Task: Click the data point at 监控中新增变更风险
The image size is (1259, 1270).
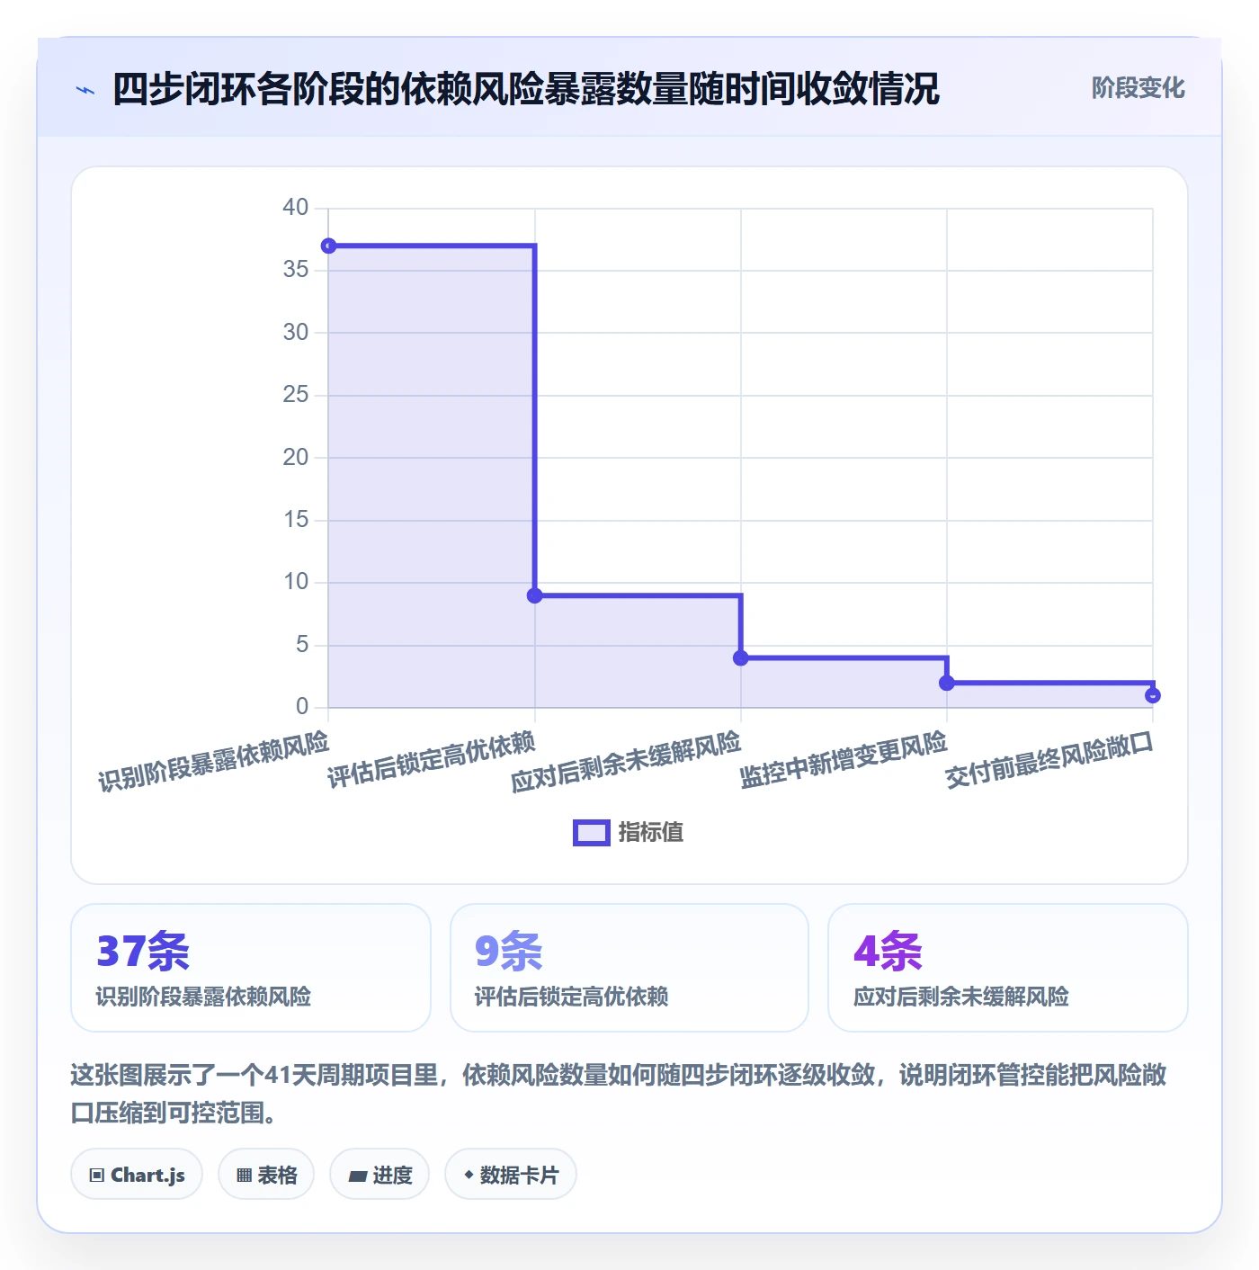Action: [947, 684]
